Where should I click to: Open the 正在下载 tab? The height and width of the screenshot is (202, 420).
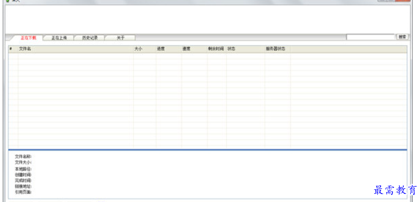[x=28, y=38]
